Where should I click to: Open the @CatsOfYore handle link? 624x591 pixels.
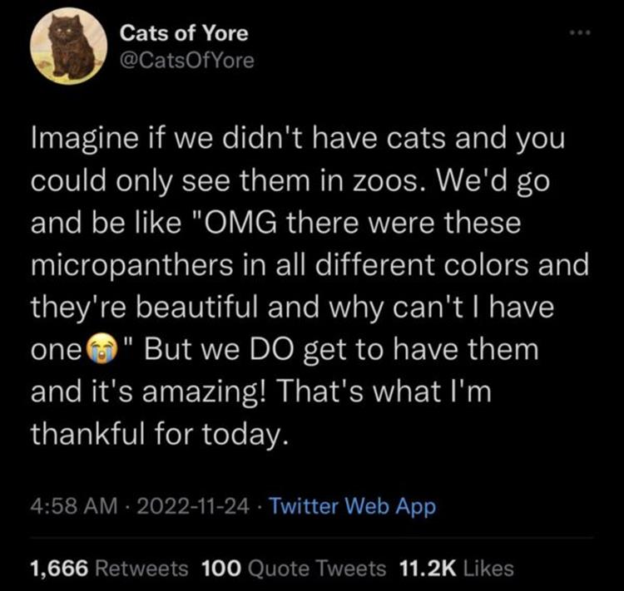point(184,62)
